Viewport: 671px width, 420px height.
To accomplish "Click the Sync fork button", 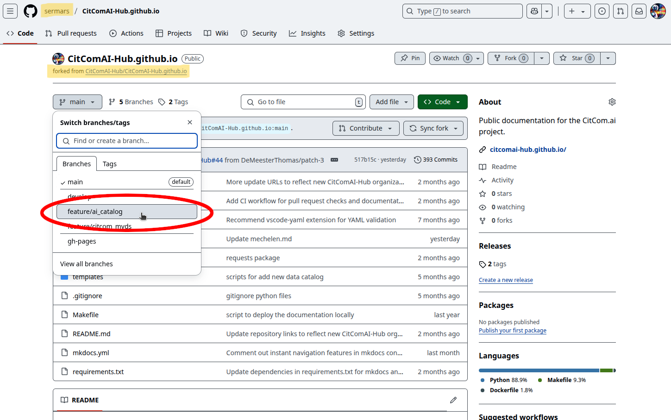I will 433,128.
